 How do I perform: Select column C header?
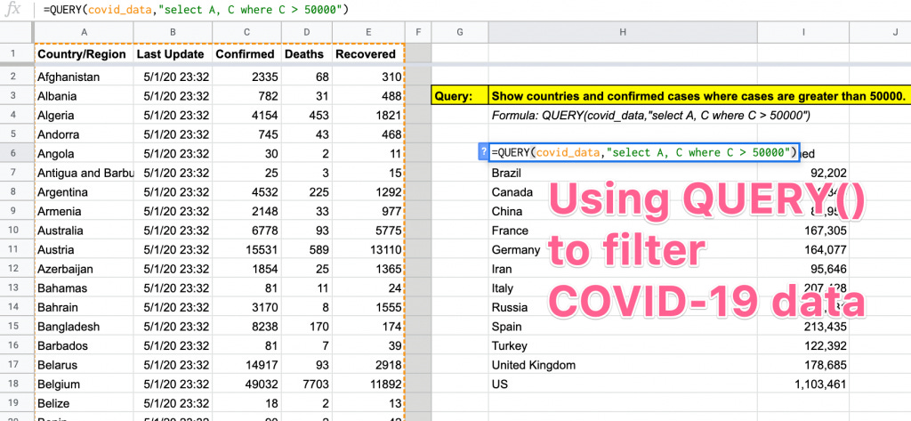247,33
